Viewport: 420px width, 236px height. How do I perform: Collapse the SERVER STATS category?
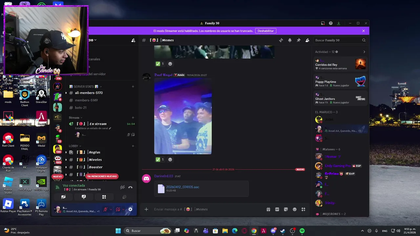pos(85,87)
